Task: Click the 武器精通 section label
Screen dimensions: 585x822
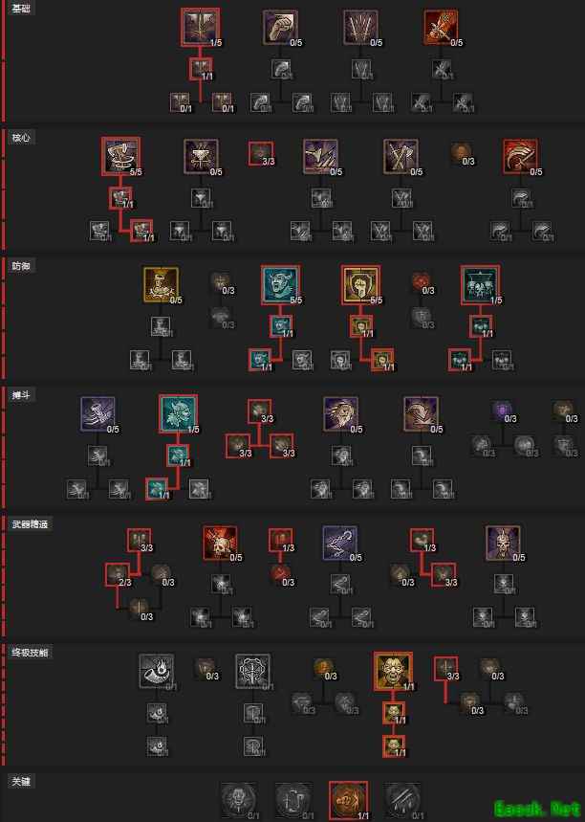Action: click(30, 523)
